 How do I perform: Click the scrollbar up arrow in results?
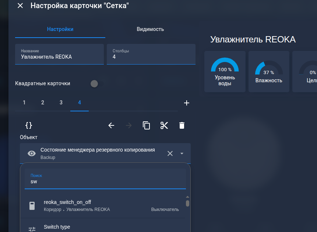(187, 197)
